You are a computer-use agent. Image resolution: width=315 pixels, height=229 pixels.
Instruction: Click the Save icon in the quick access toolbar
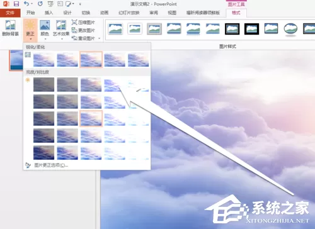16,4
